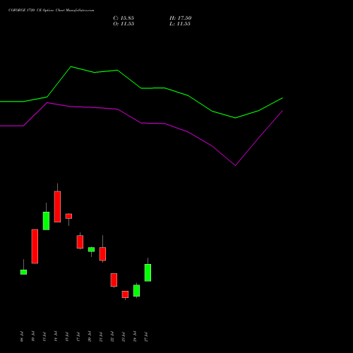353x353 pixels.
Task: Click the COFORGE 1720 CE chart title
Action: (x=51, y=10)
